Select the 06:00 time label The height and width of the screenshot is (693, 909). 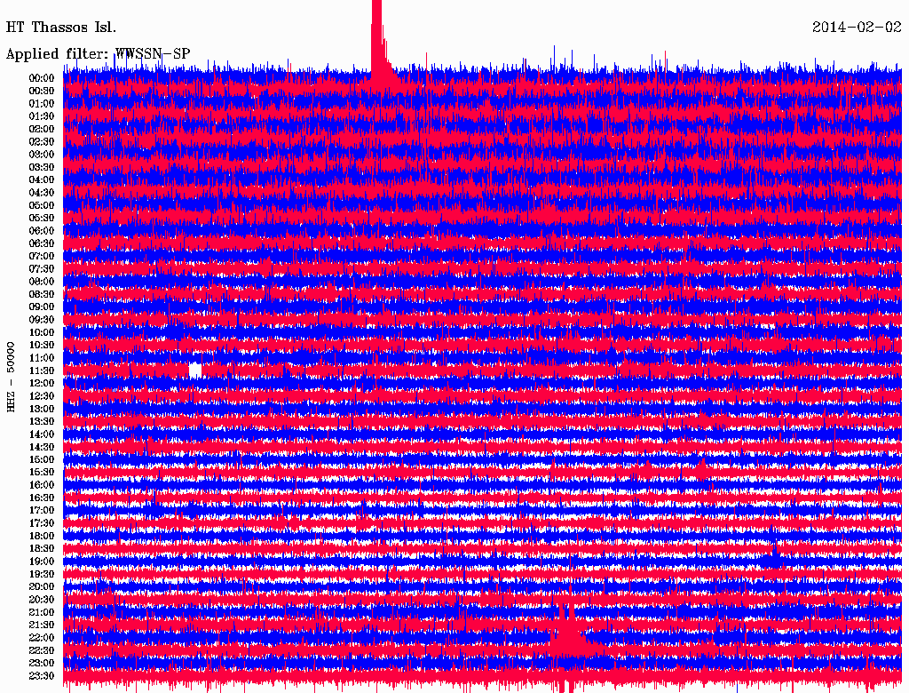[x=41, y=230]
